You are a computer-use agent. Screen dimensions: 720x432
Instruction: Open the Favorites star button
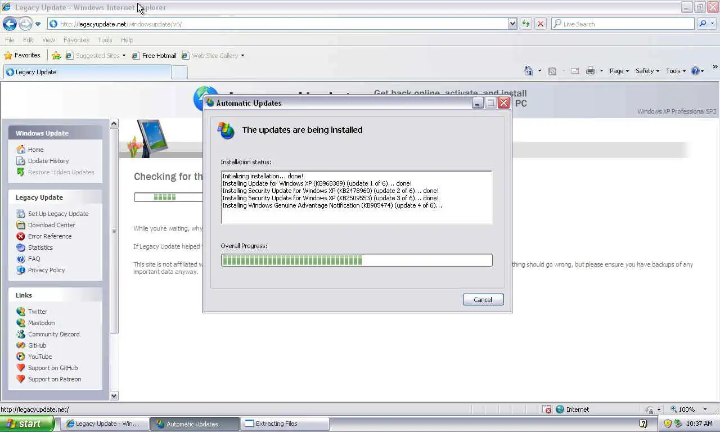(22, 55)
